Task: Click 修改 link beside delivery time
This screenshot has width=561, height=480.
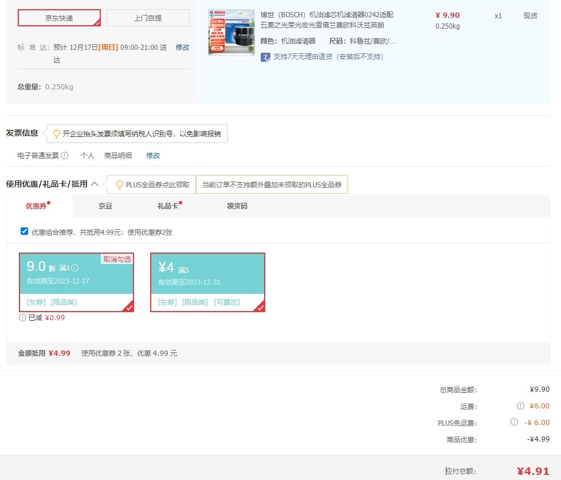Action: coord(182,47)
